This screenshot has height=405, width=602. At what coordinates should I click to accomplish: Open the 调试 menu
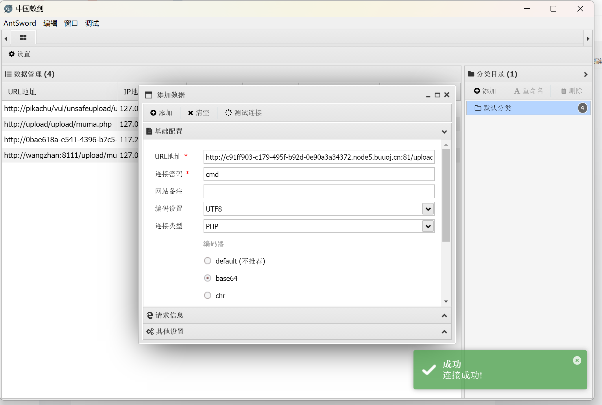(92, 23)
